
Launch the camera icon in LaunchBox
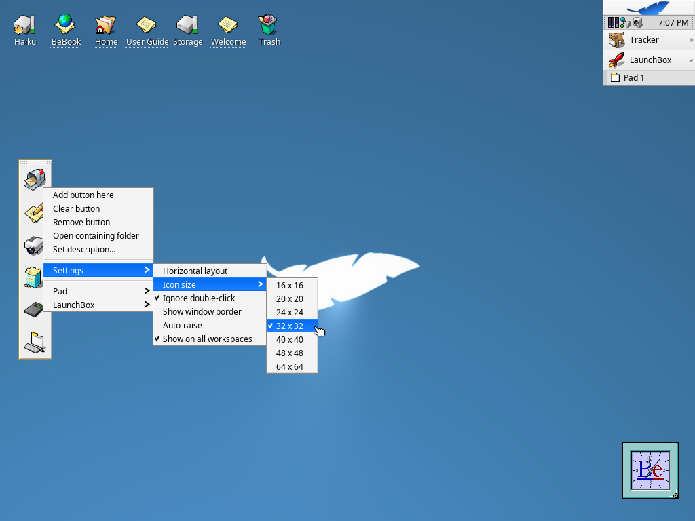point(34,245)
